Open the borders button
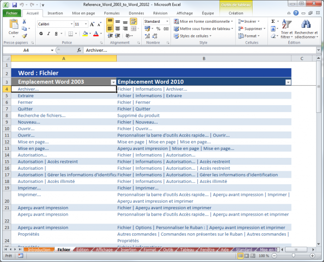Viewport: 324px width, 262px height. click(x=70, y=33)
